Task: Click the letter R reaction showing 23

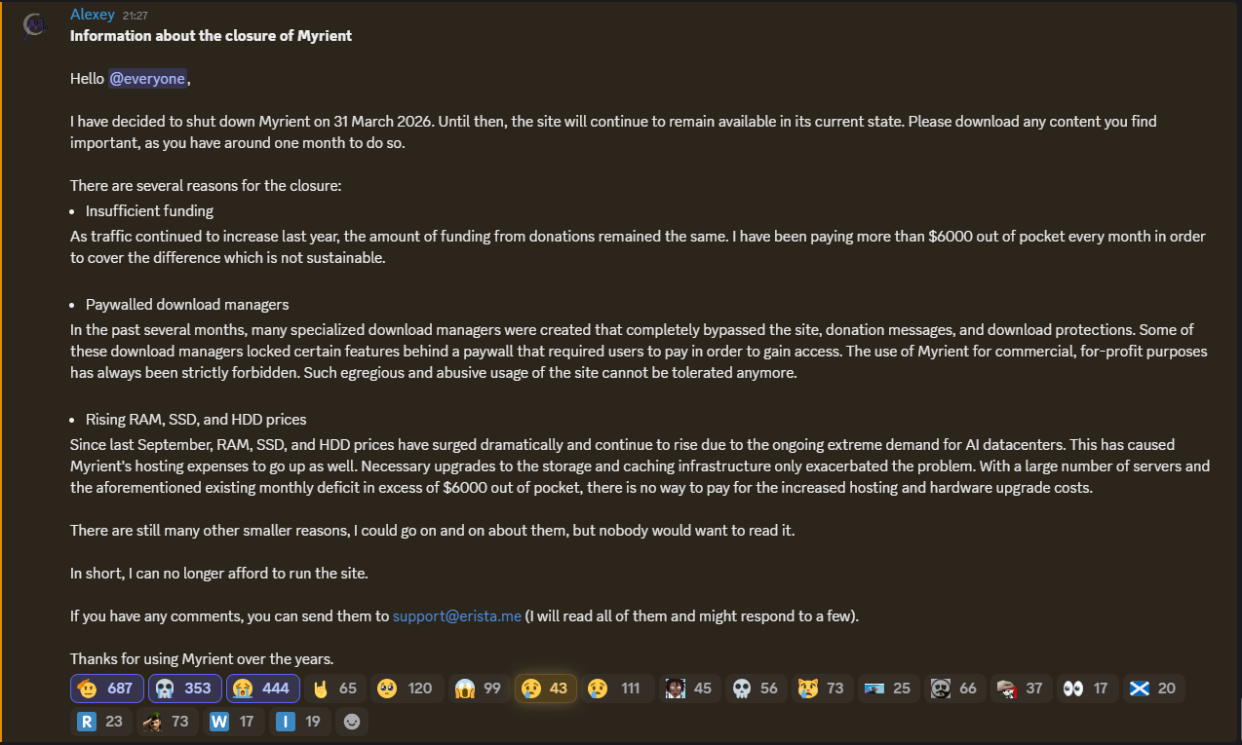Action: [101, 722]
